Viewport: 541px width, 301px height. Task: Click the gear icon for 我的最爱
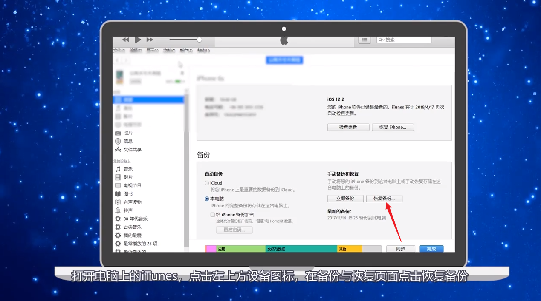(118, 235)
